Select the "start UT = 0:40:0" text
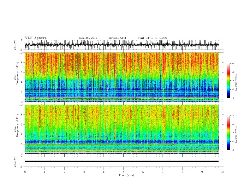250x193 pixels. (152, 38)
